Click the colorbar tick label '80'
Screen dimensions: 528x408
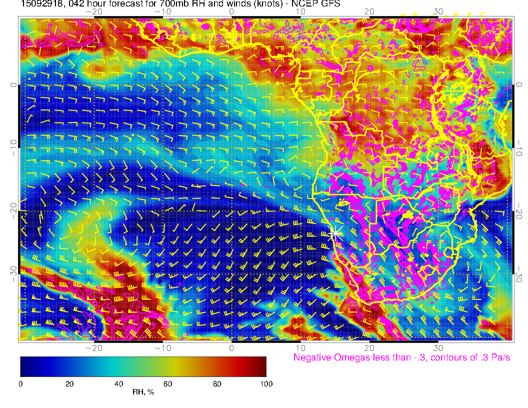pyautogui.click(x=217, y=384)
